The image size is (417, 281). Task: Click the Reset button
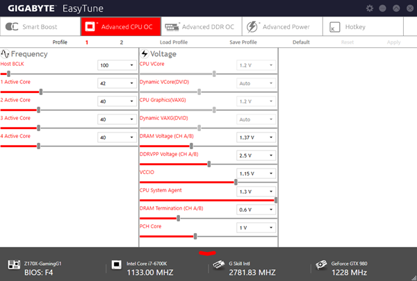tap(347, 42)
